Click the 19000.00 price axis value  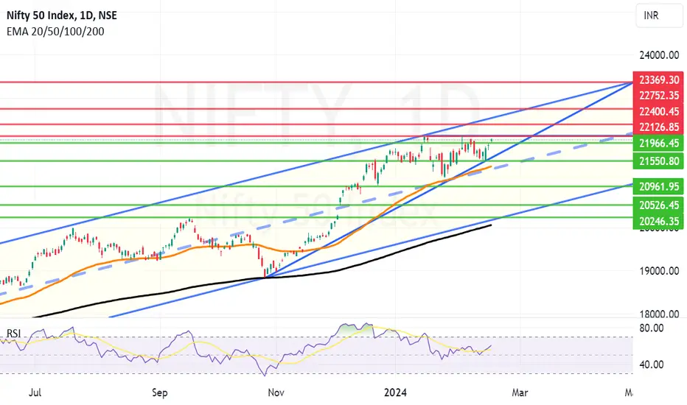(x=659, y=271)
